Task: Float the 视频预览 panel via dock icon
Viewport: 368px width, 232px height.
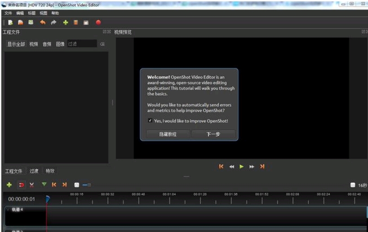Action: [364, 32]
